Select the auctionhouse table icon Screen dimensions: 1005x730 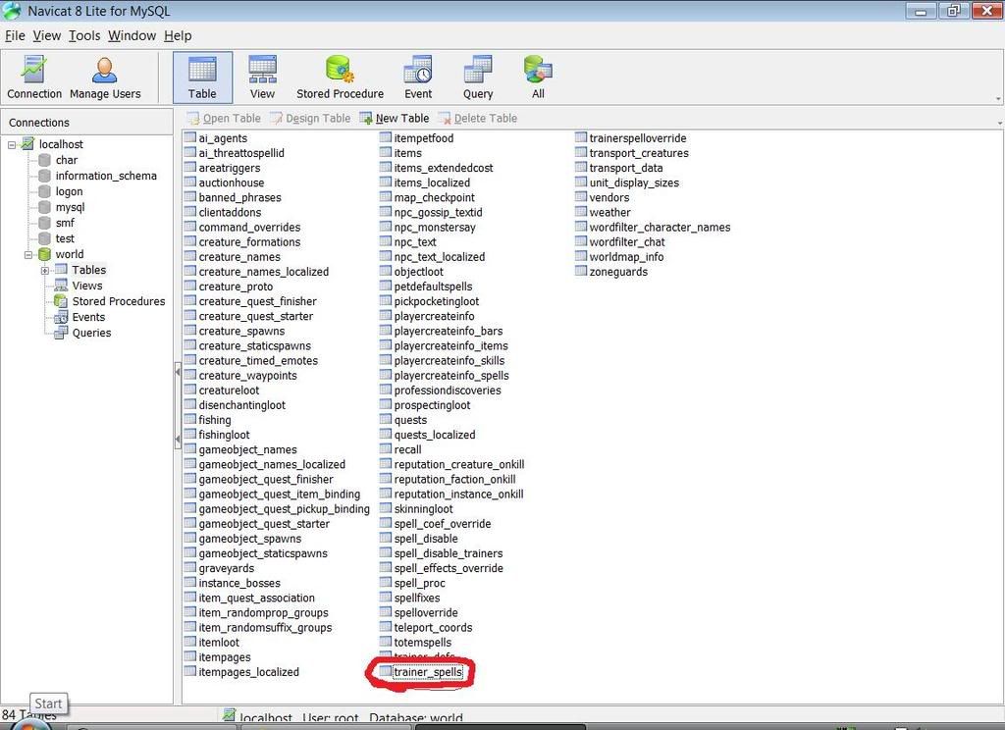pos(189,182)
